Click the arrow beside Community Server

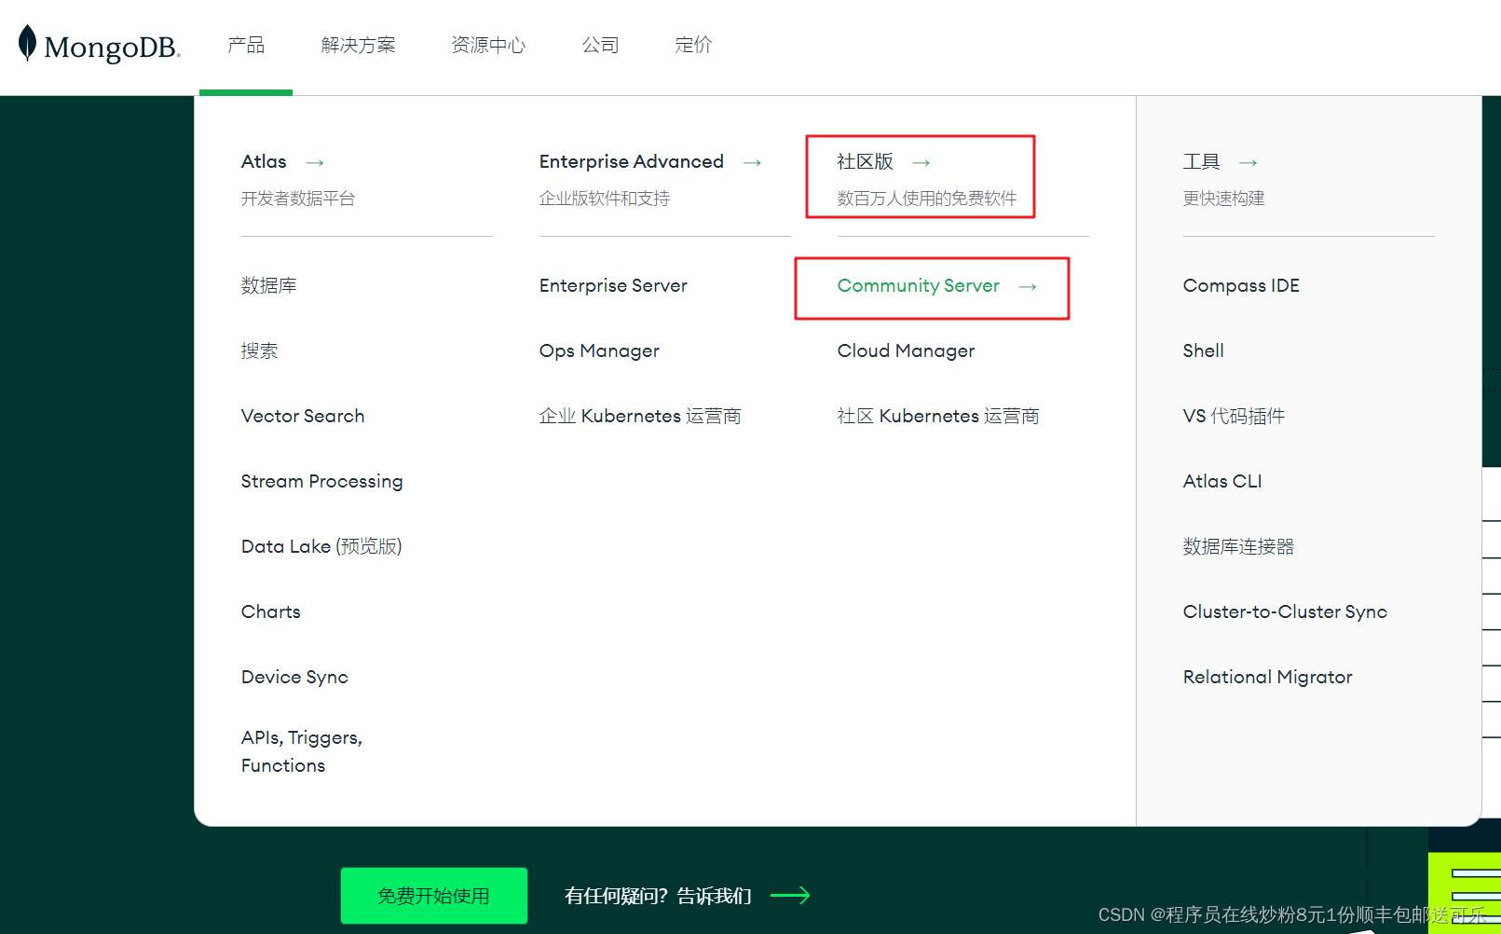[x=1028, y=286]
